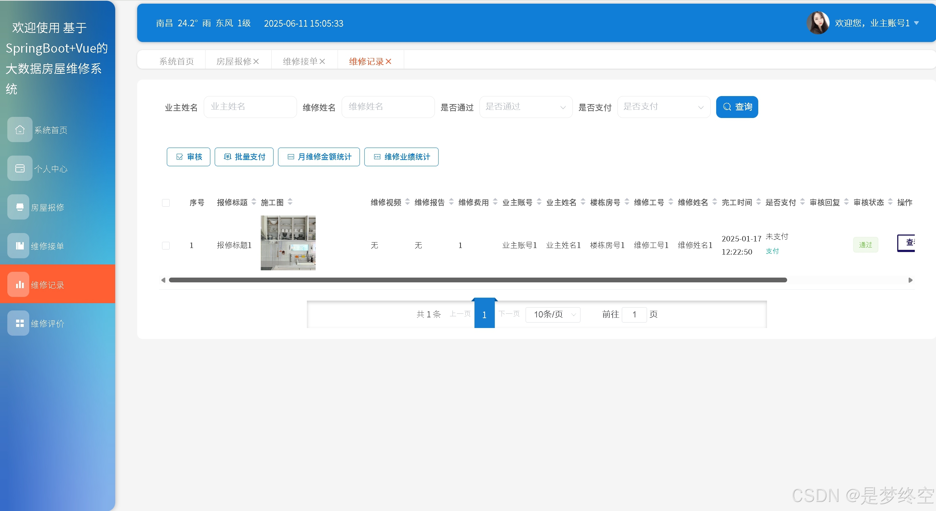Click the 施工图 thumbnail image
The width and height of the screenshot is (936, 511).
click(288, 243)
